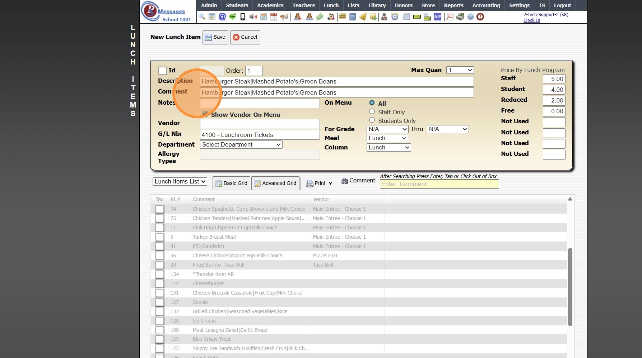
Task: Open the Max Quan dropdown
Action: point(460,70)
